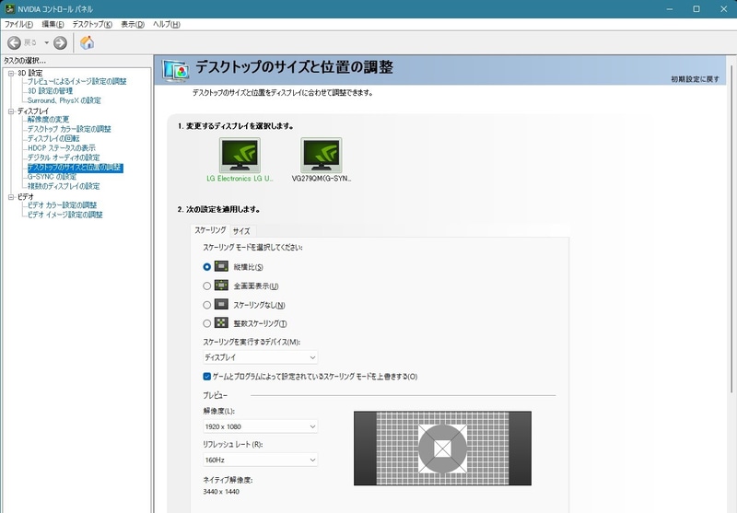Click the Back arrow toolbar icon
737x513 pixels.
(14, 42)
